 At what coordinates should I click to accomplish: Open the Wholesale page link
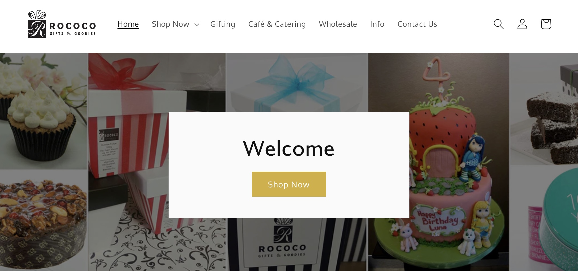[338, 24]
